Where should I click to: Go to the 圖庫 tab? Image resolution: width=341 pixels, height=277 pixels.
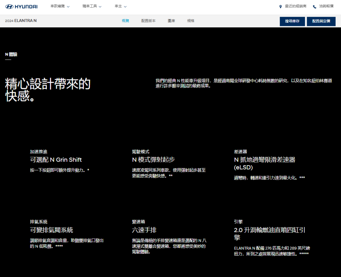coord(171,21)
